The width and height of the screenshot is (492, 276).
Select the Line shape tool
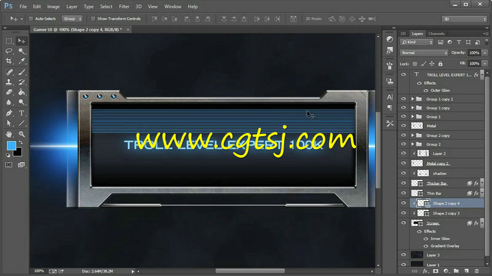point(22,123)
